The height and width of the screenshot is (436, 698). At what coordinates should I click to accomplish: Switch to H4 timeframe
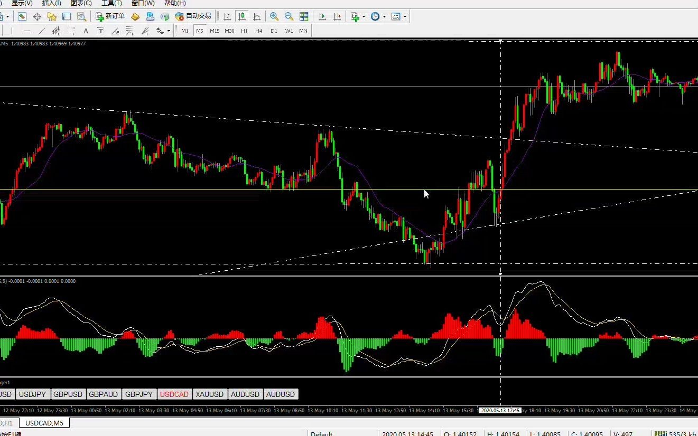(259, 31)
